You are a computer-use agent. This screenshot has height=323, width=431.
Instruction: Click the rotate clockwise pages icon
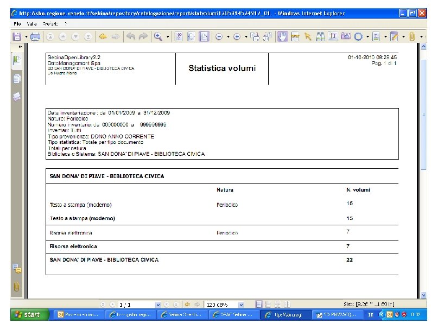[x=255, y=36]
